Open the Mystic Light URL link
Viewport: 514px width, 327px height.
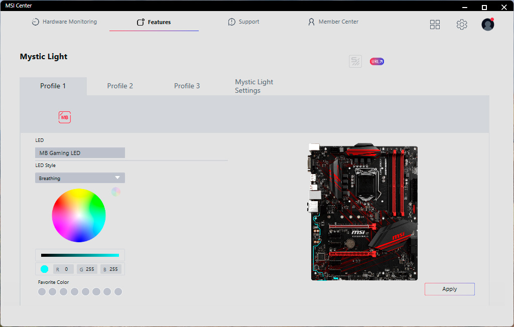(x=376, y=61)
